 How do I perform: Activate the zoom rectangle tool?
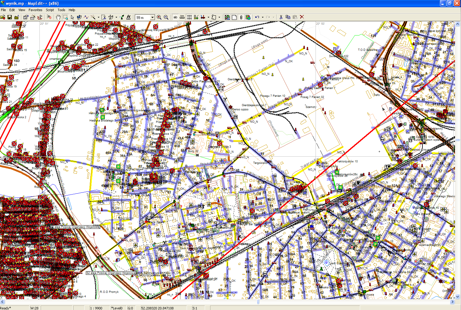pyautogui.click(x=65, y=17)
